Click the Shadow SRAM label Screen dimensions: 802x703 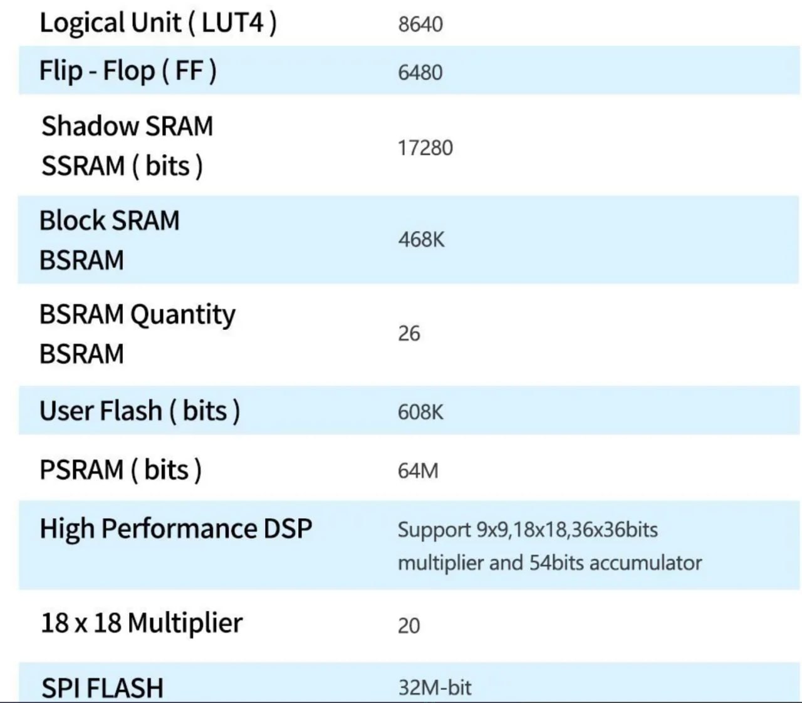click(127, 126)
